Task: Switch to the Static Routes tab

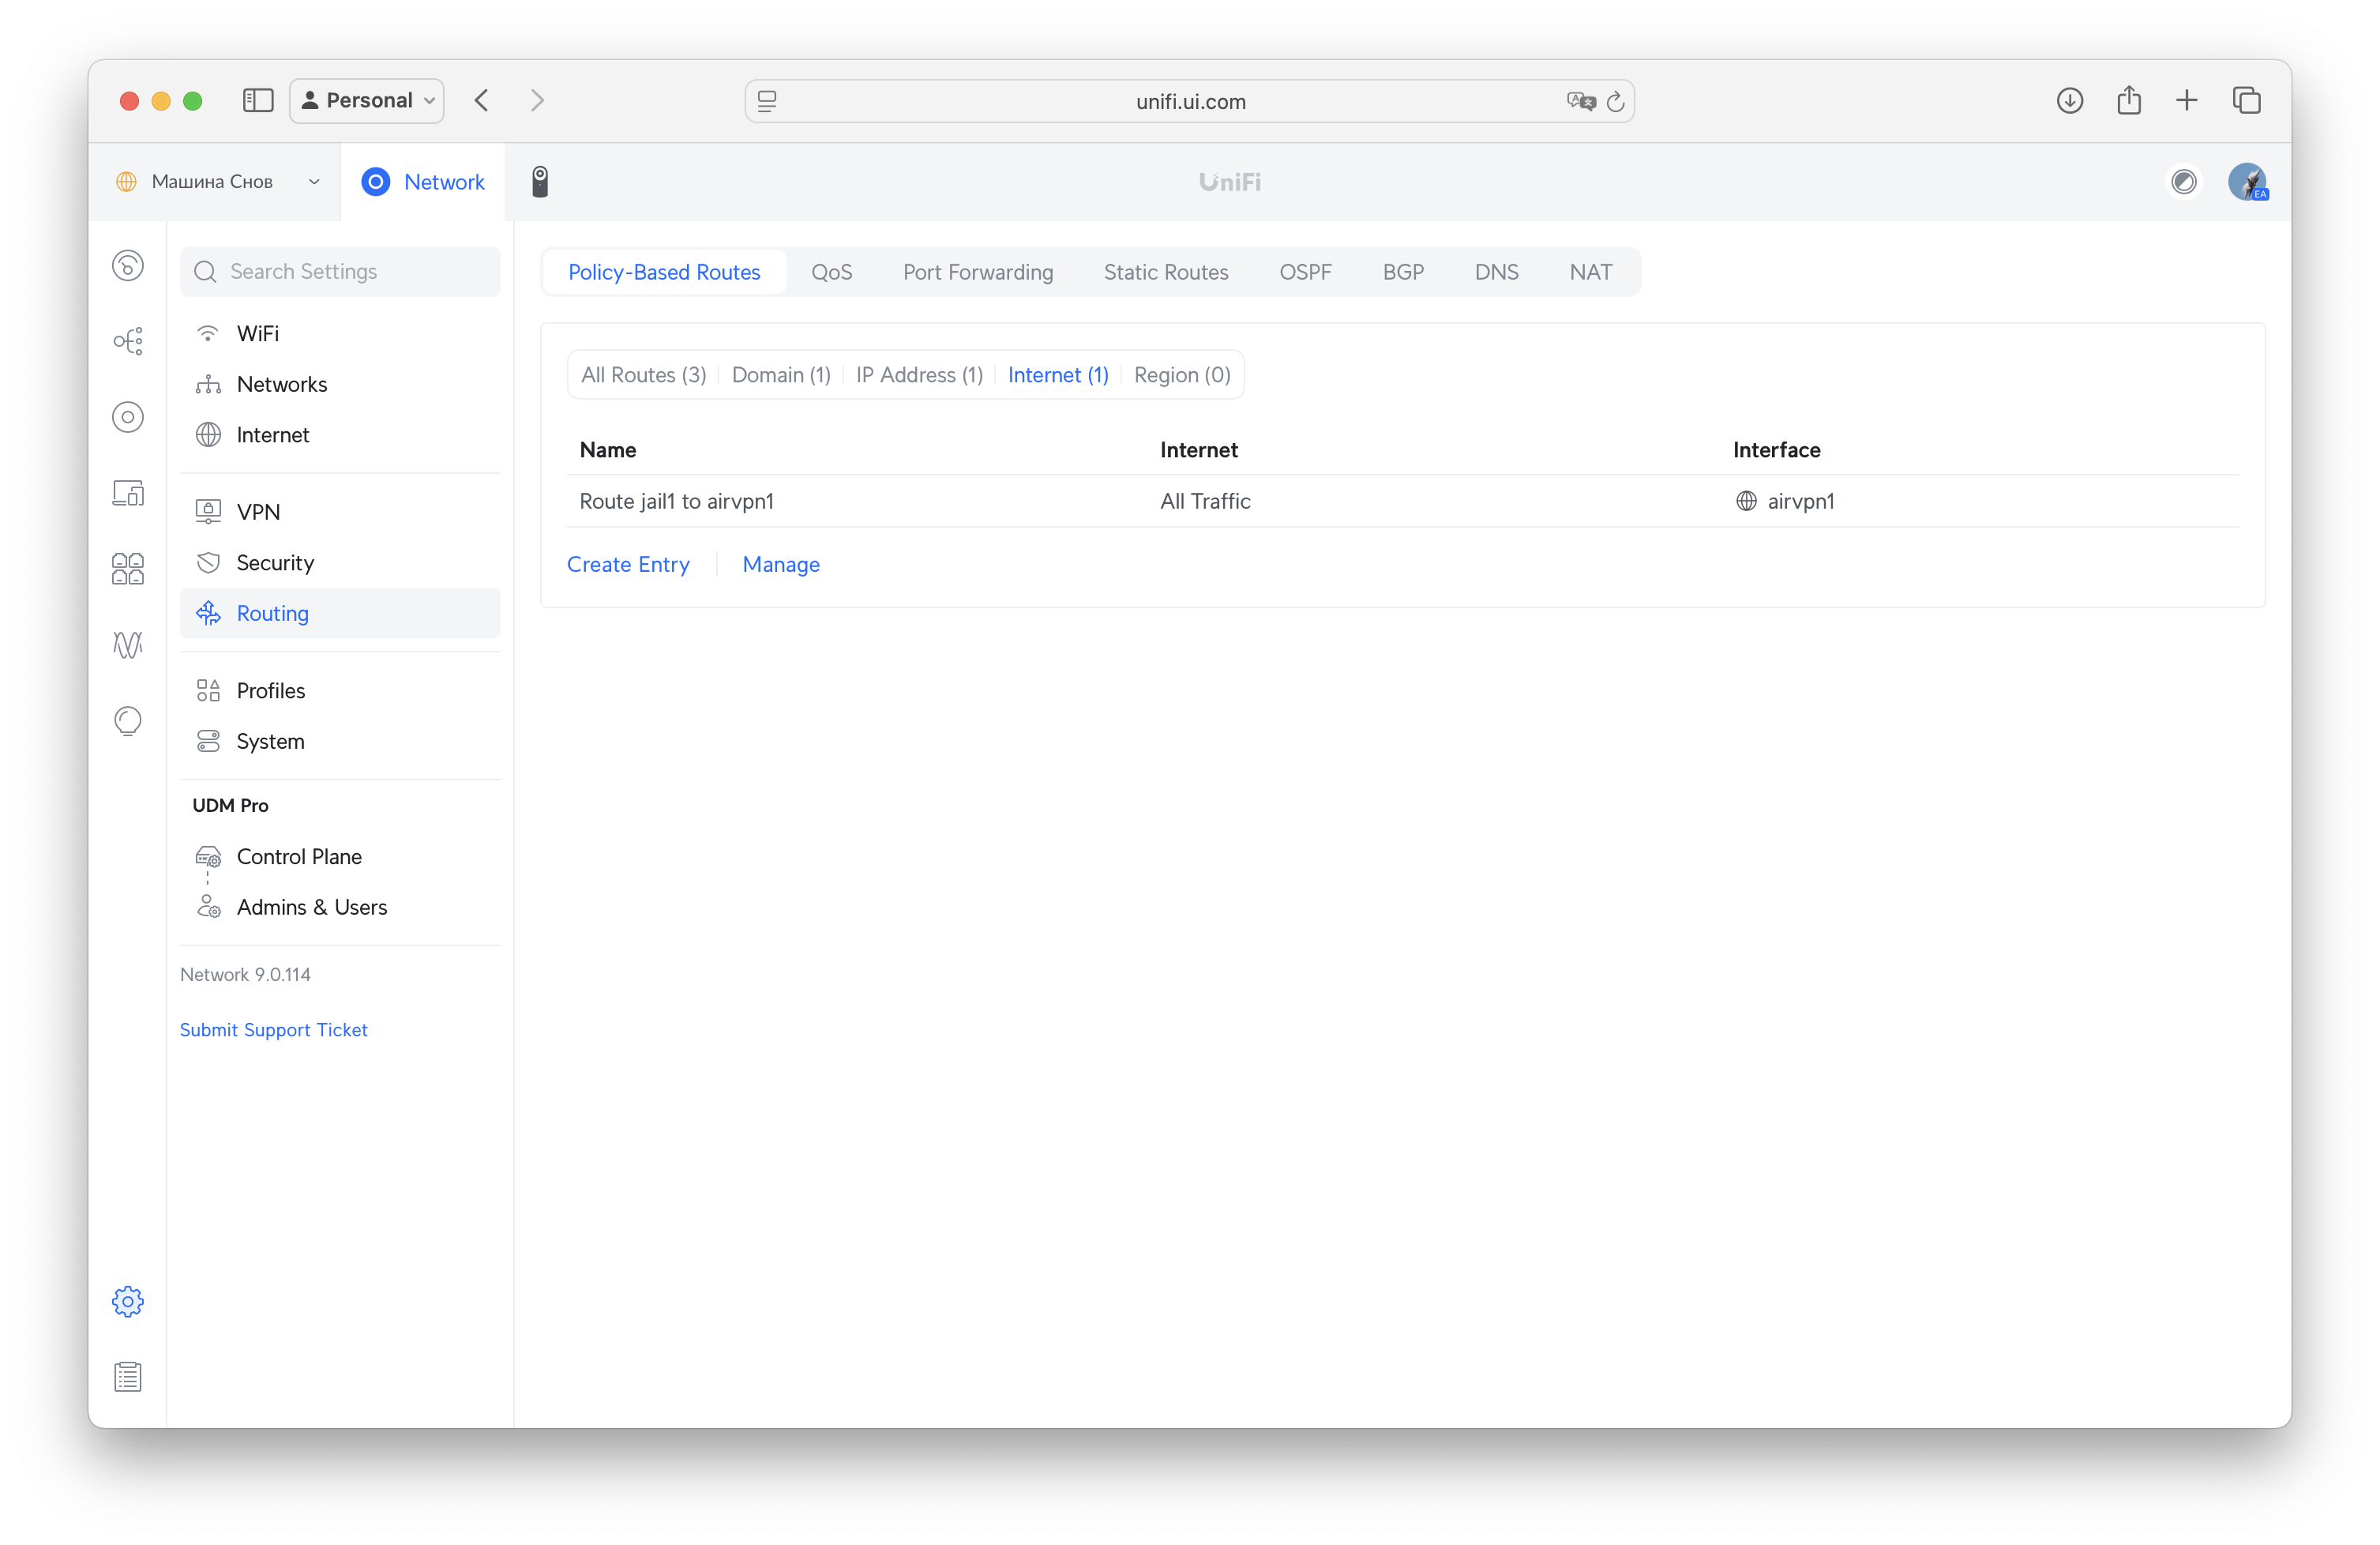Action: pos(1165,271)
